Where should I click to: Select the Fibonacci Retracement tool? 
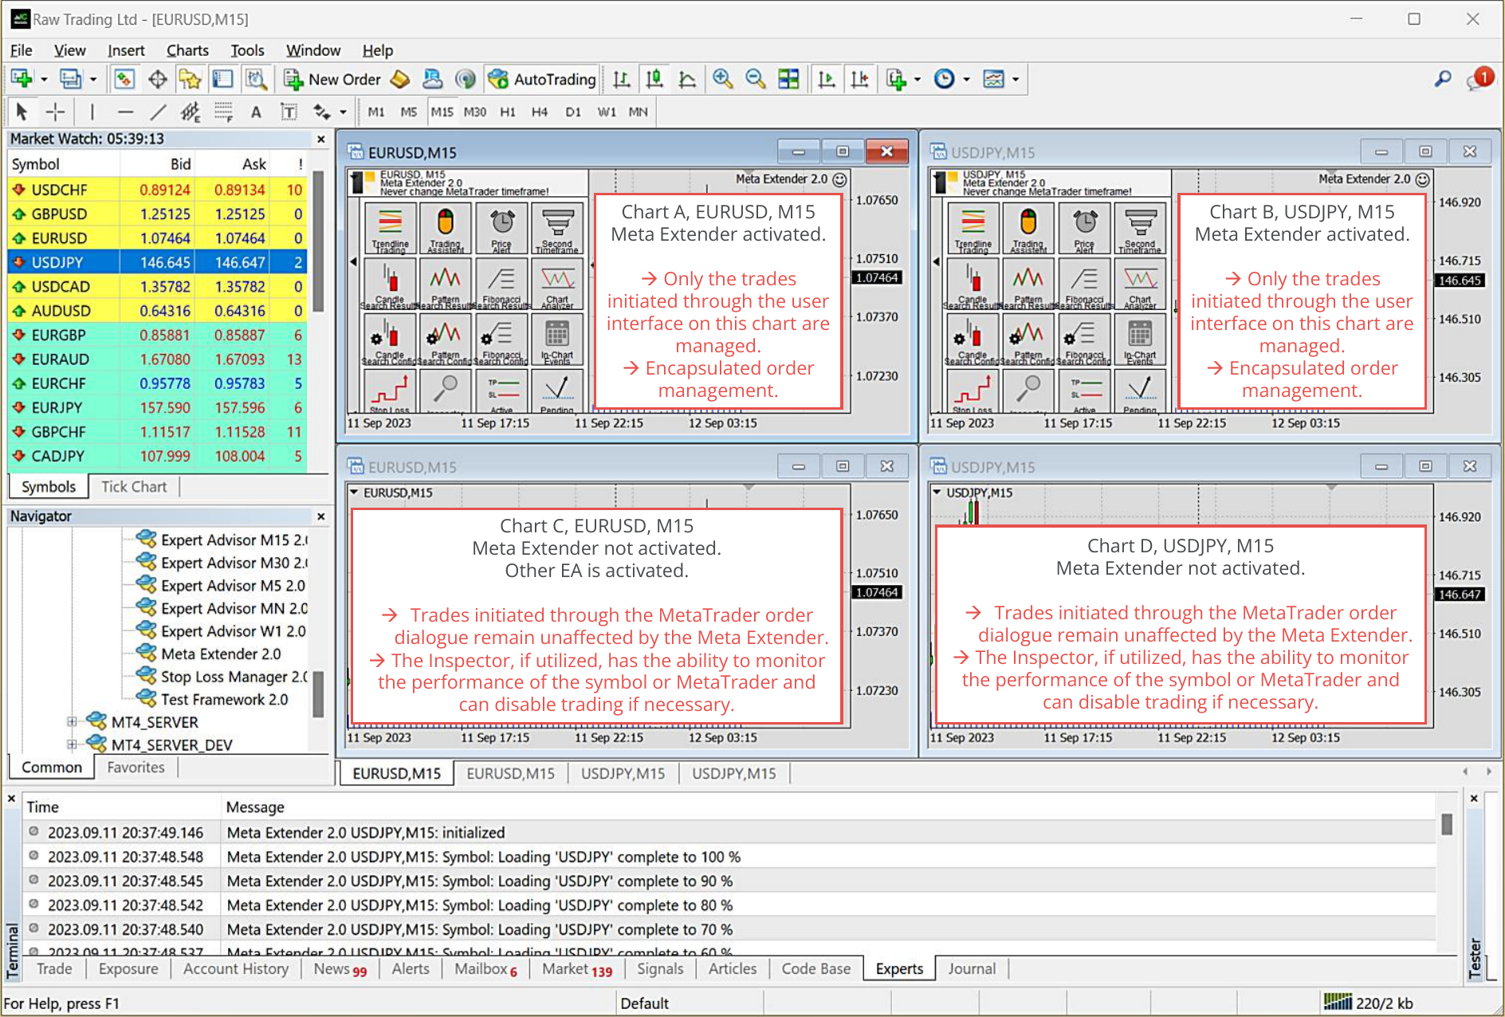[223, 112]
